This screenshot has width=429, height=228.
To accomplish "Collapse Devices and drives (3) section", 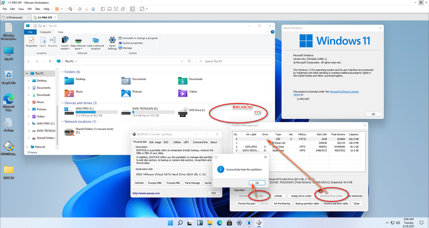I will [62, 103].
